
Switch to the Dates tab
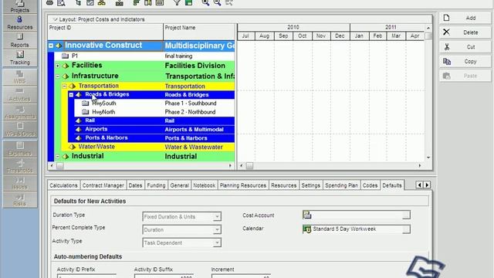pos(135,185)
